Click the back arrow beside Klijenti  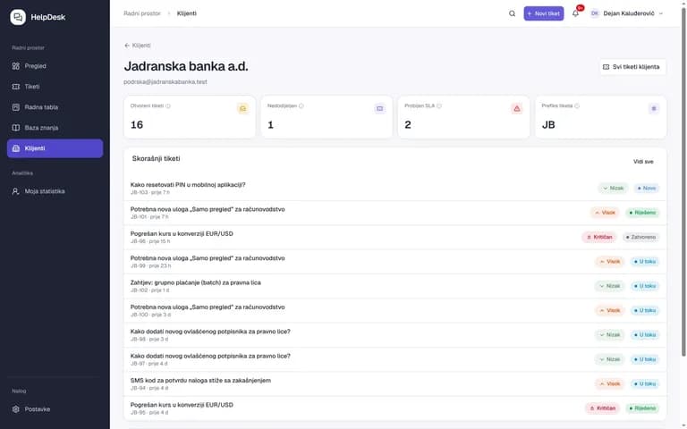point(127,46)
